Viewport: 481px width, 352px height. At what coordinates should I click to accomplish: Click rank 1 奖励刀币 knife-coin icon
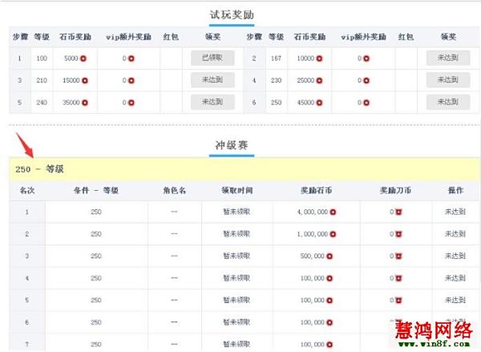398,212
